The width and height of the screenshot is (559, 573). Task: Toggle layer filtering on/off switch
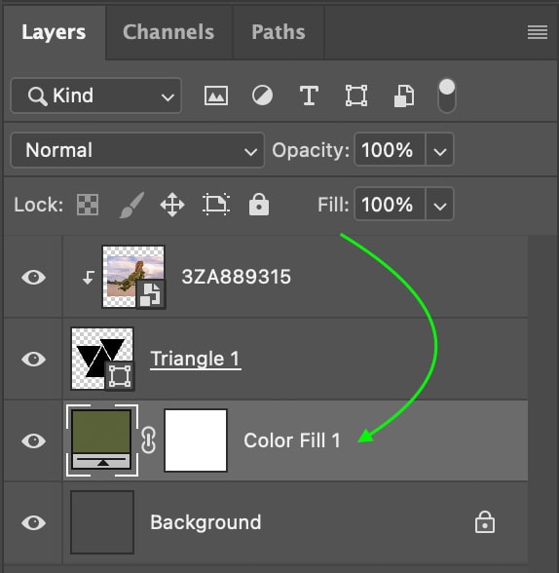[447, 95]
